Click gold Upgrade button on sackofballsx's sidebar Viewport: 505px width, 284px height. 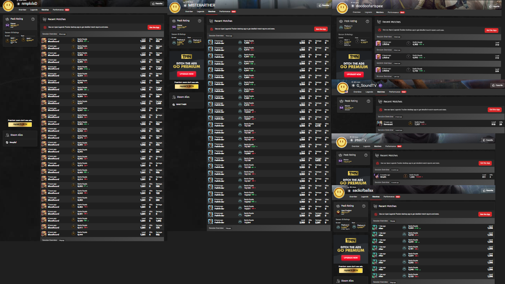[351, 270]
